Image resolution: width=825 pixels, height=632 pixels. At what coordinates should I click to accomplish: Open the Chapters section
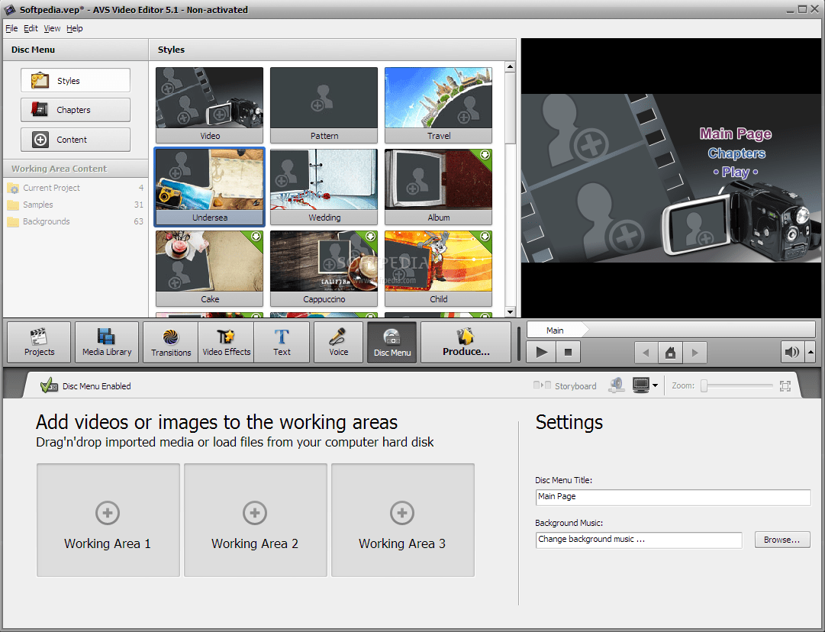coord(76,110)
